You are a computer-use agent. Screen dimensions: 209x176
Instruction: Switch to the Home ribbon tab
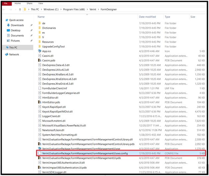(18, 3)
